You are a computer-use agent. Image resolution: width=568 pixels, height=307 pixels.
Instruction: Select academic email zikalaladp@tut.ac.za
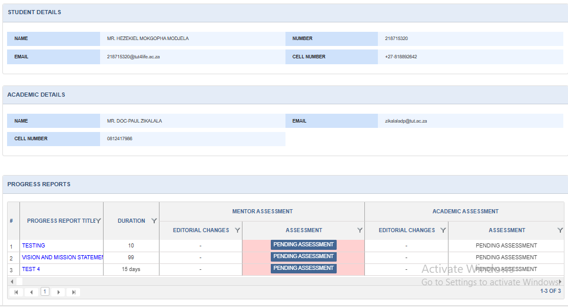point(406,121)
